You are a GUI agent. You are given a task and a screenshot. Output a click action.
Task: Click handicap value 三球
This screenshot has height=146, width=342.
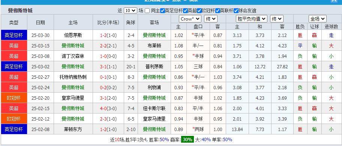coord(198,66)
